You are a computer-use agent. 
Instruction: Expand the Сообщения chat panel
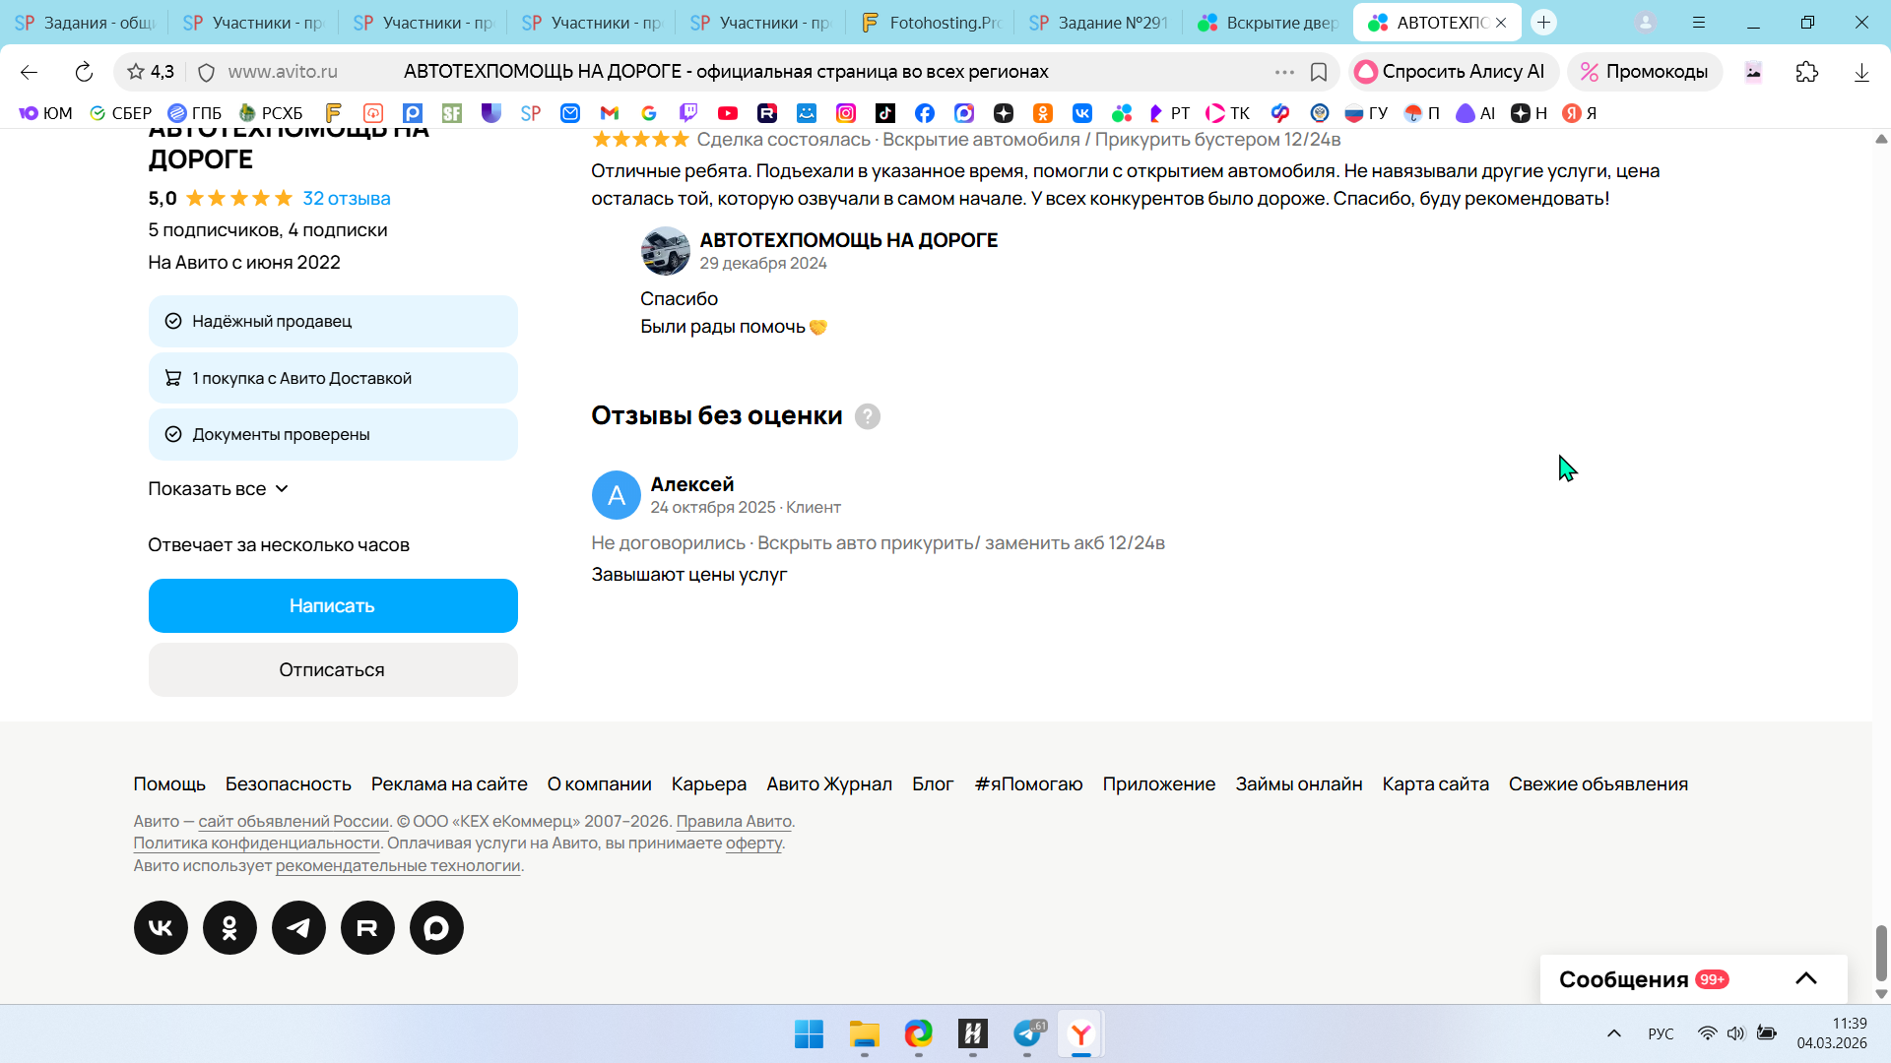pyautogui.click(x=1805, y=978)
